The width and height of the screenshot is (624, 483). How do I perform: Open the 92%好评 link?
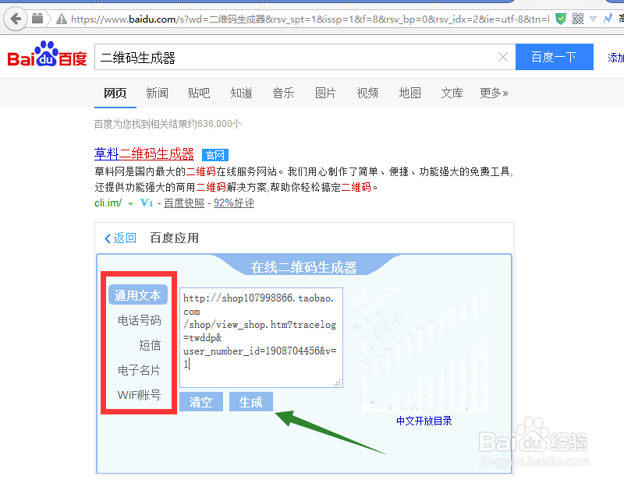[x=233, y=203]
